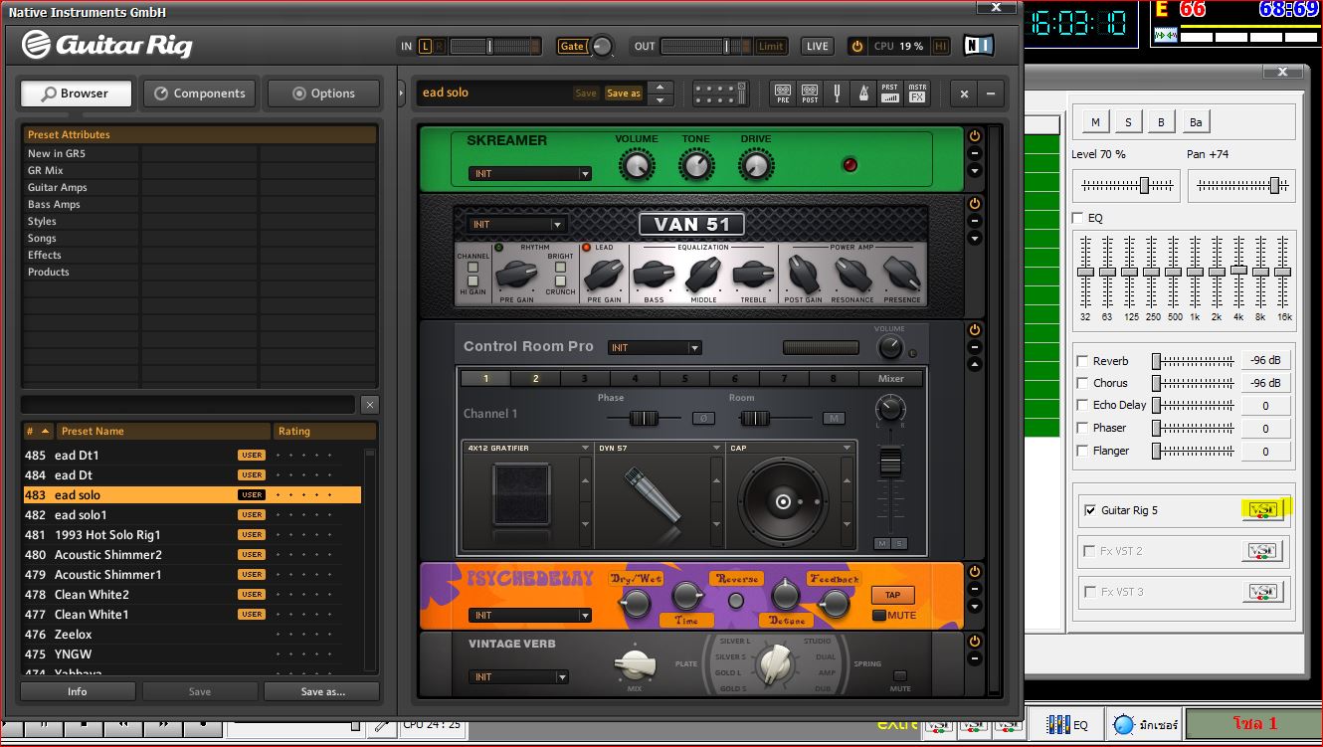Minimize the Skreamer module with its minus icon

[x=975, y=154]
